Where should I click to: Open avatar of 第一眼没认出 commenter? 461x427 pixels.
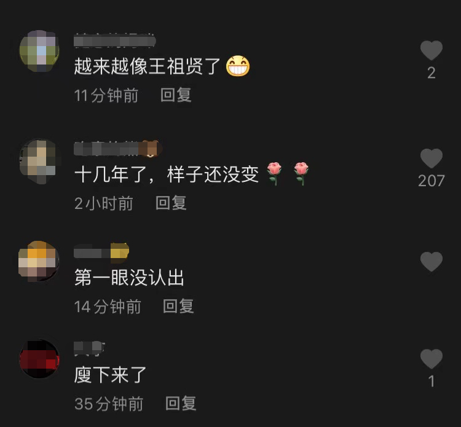(39, 261)
